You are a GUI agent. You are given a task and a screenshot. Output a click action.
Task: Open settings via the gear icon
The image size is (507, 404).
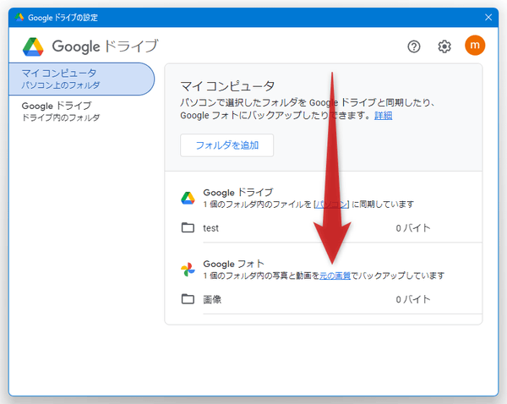[x=444, y=46]
